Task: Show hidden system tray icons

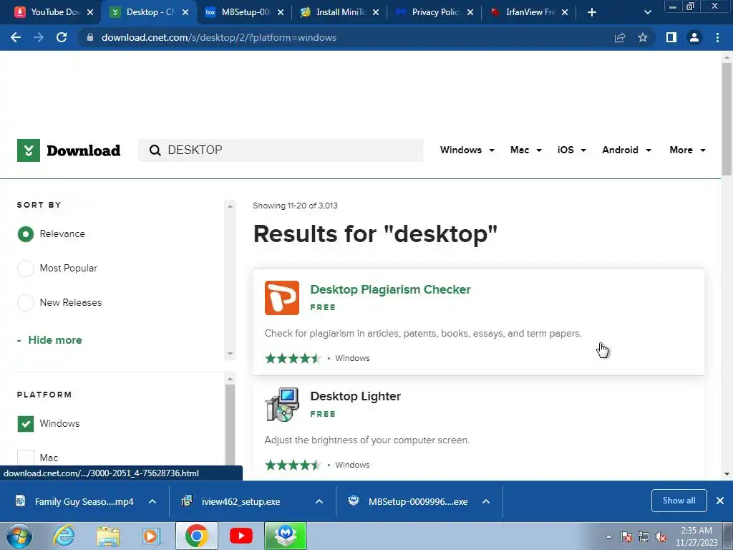Action: (608, 537)
